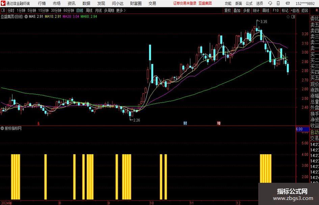Open the 版面 menu
Viewport: 319px width, 205px height.
coord(239,3)
